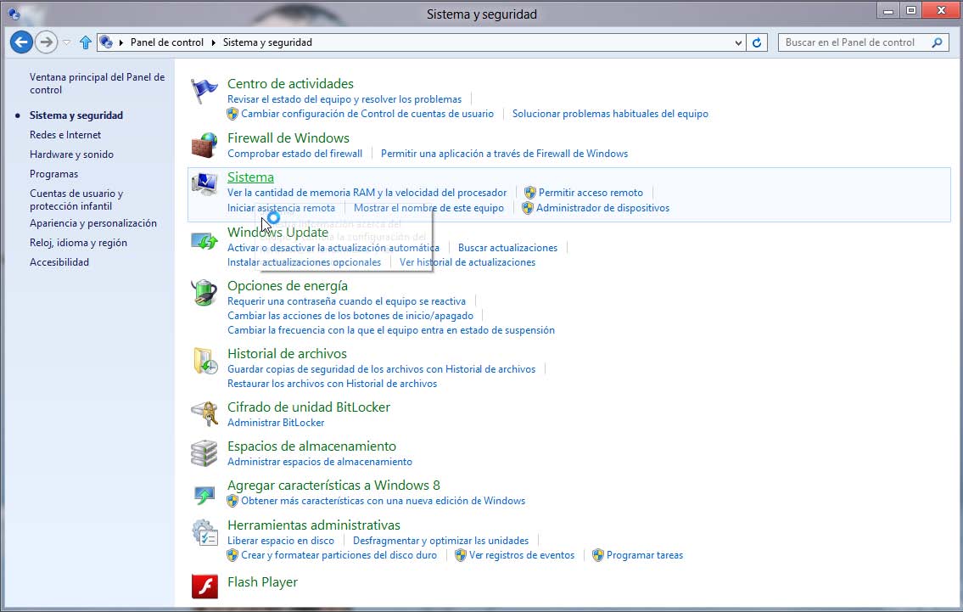The height and width of the screenshot is (612, 963).
Task: Click the Herramientas administrativas gear icon
Action: pyautogui.click(x=204, y=532)
